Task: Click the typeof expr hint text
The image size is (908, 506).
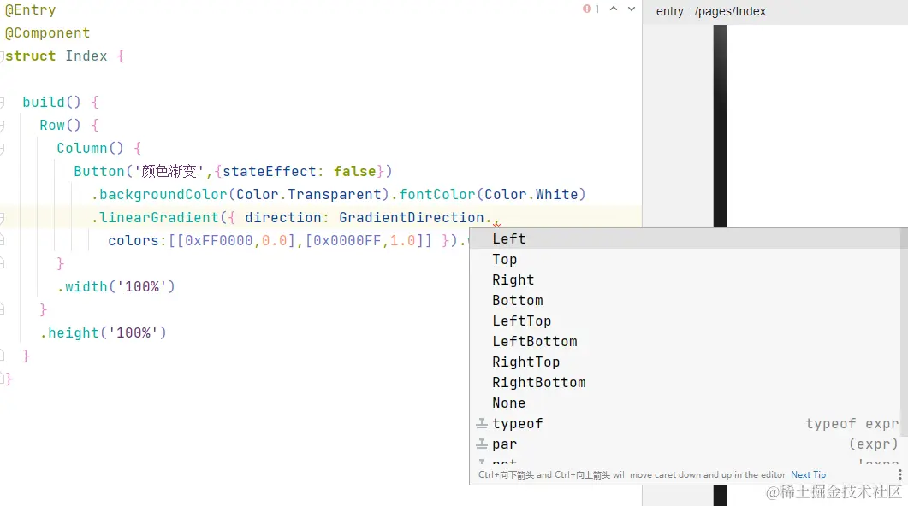Action: click(x=852, y=424)
